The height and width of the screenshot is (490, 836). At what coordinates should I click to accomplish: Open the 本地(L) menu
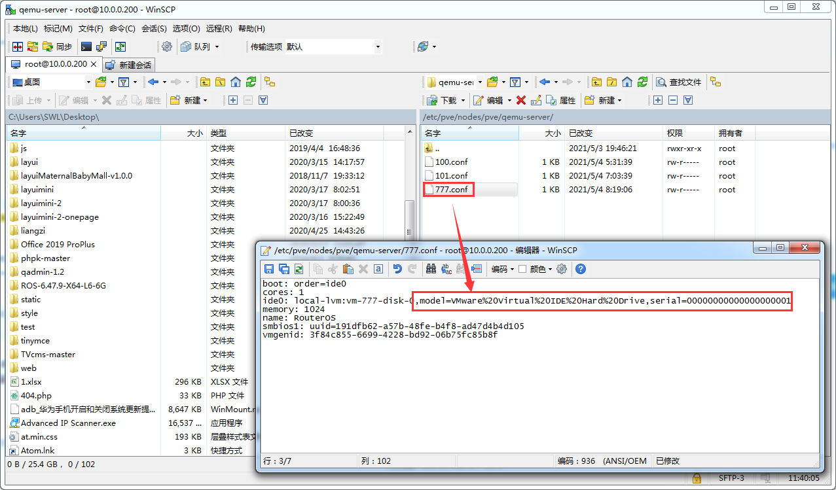[26, 29]
